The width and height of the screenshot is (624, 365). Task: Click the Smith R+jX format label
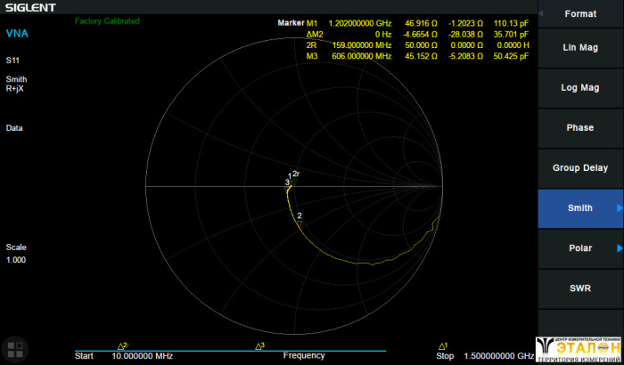[16, 84]
